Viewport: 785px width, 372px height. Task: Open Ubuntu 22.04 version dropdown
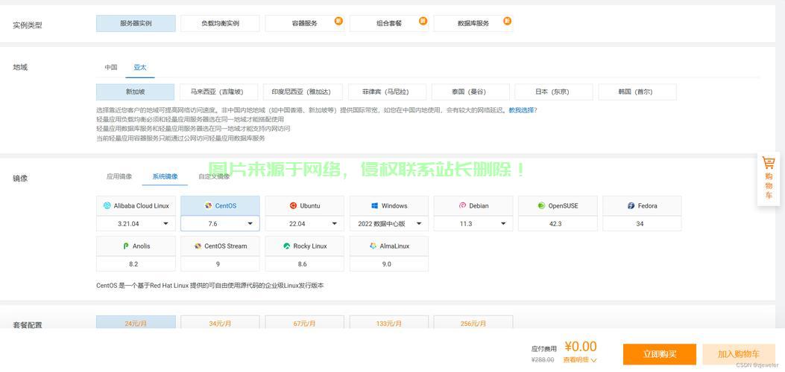305,224
